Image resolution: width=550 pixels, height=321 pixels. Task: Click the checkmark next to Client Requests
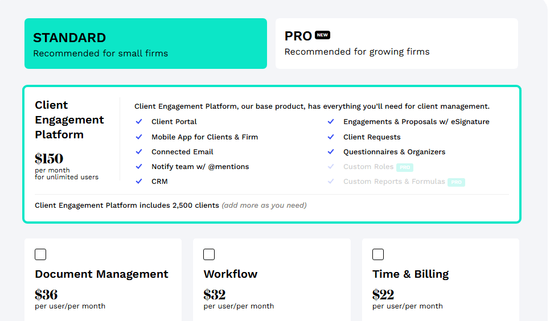[330, 137]
